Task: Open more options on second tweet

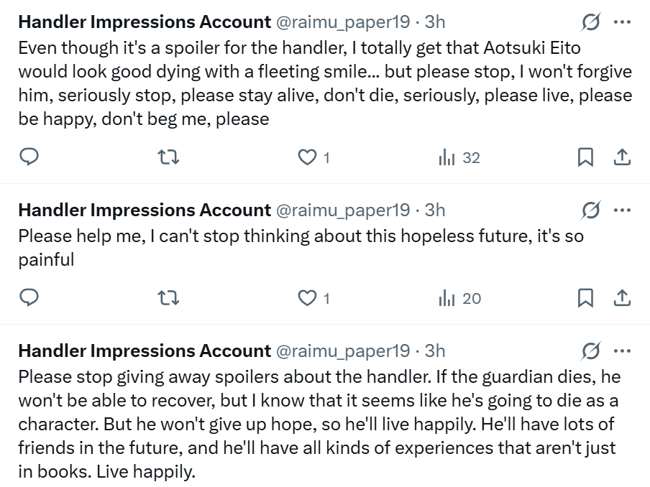Action: [x=621, y=210]
